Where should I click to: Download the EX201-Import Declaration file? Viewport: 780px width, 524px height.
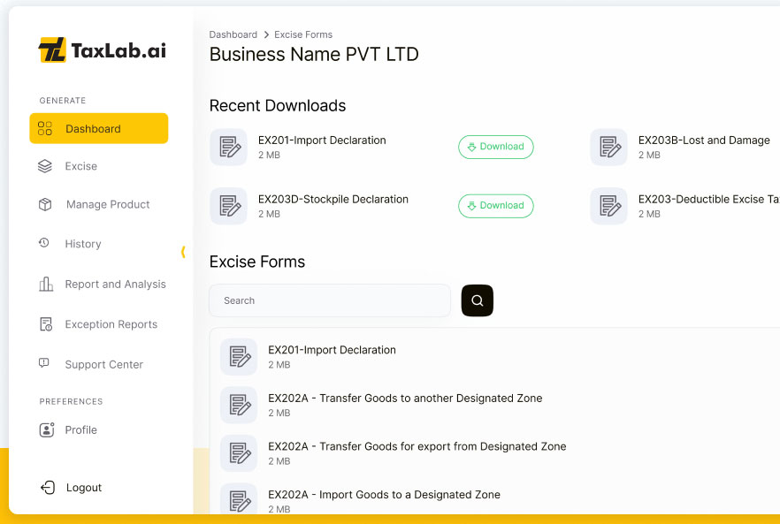(495, 147)
